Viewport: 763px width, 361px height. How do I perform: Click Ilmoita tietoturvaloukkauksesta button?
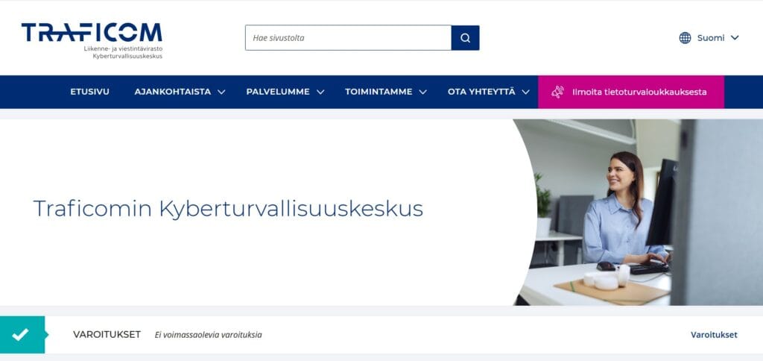(631, 92)
